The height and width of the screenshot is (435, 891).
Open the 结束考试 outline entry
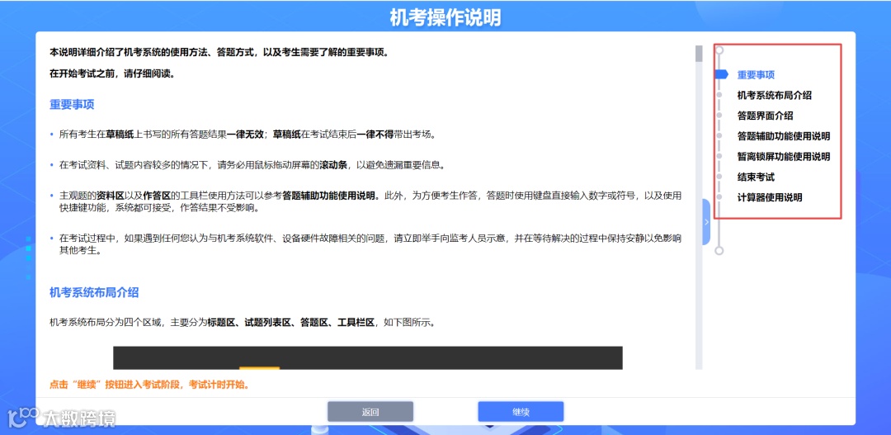pos(756,177)
